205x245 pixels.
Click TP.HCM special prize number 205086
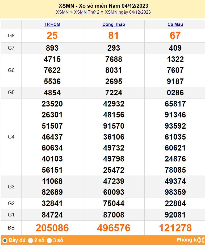tap(52, 228)
